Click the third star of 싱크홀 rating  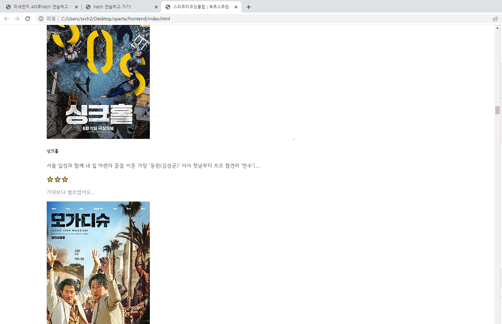(65, 179)
